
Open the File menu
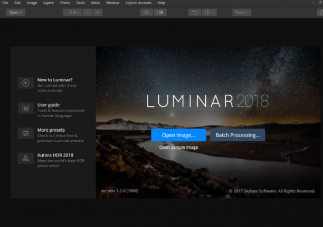(5, 3)
